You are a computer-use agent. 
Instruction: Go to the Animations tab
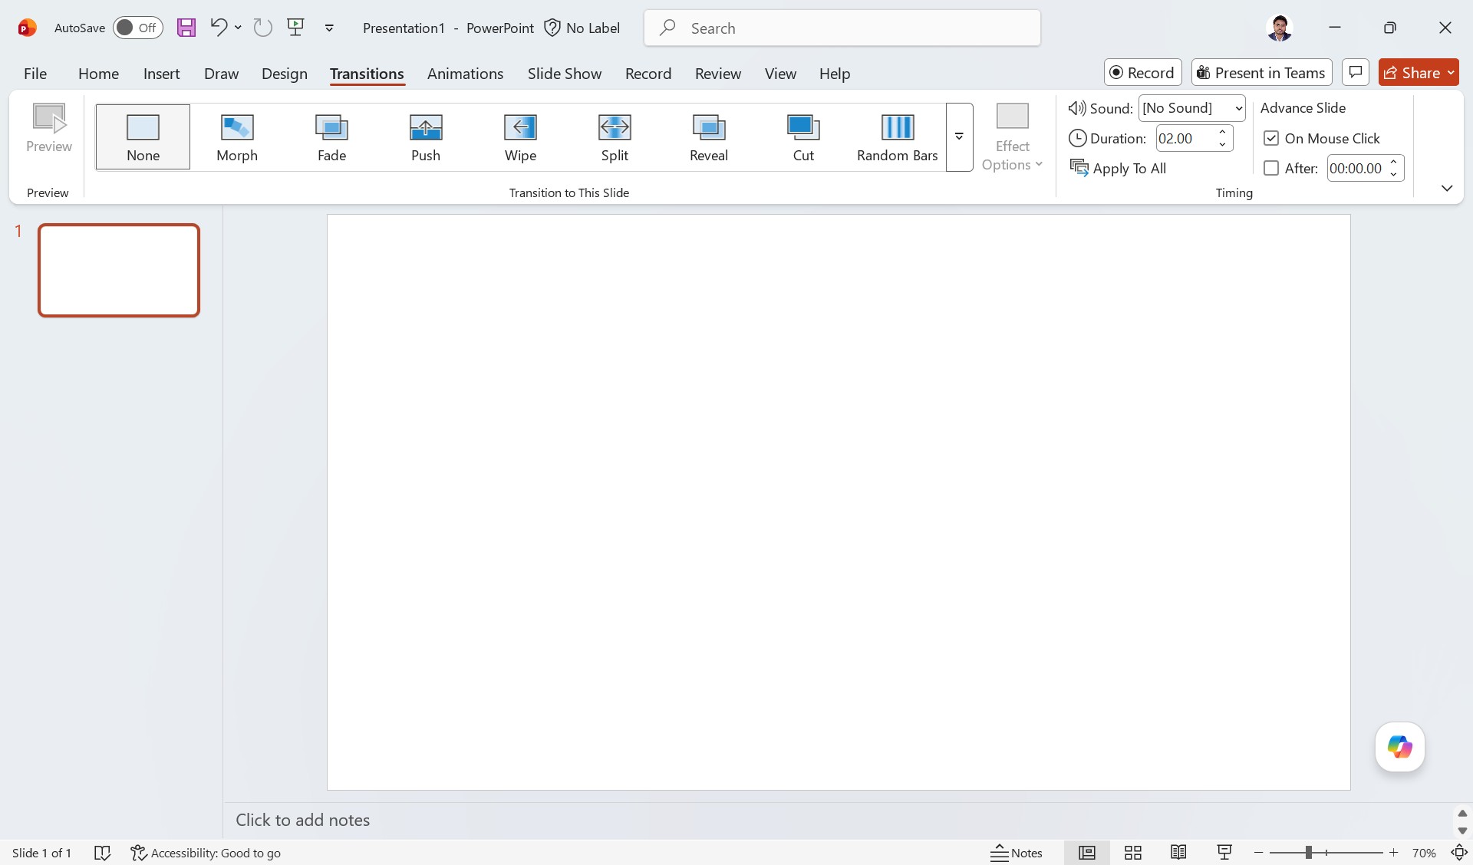(465, 73)
